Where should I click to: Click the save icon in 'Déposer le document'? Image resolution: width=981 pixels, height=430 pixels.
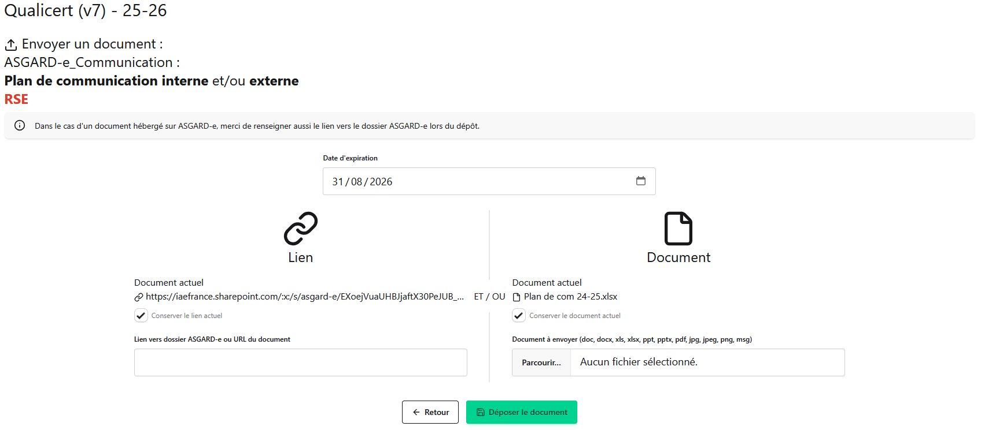tap(480, 412)
